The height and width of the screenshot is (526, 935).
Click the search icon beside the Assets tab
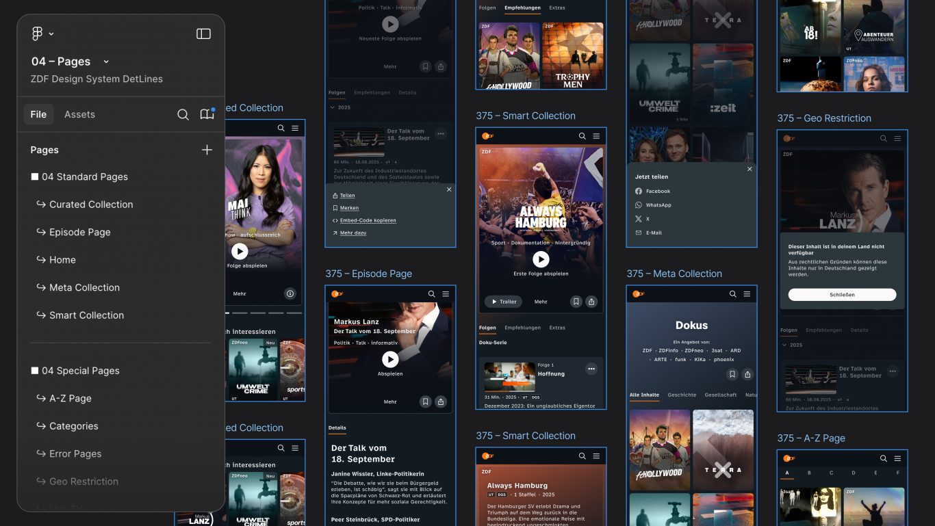(183, 114)
